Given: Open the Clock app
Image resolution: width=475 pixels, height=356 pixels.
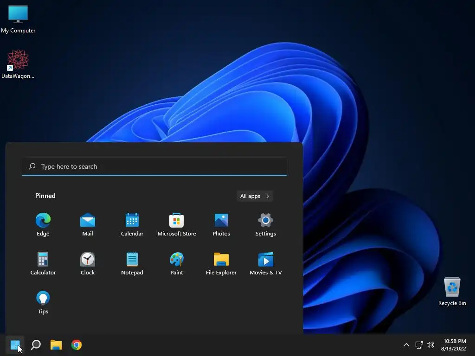Looking at the screenshot, I should [x=88, y=263].
